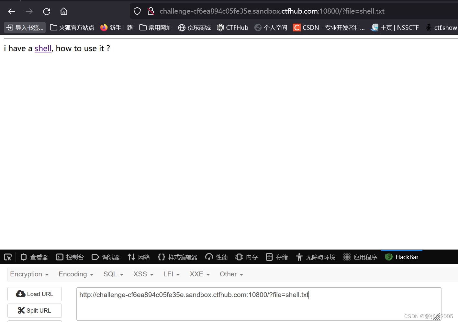Open the 网络 (Network) panel
This screenshot has width=458, height=322.
tap(139, 257)
